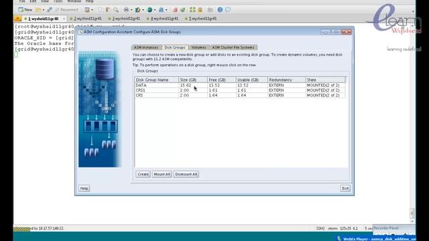Click the Help button in ASM dialog
The image size is (429, 241).
point(84,188)
